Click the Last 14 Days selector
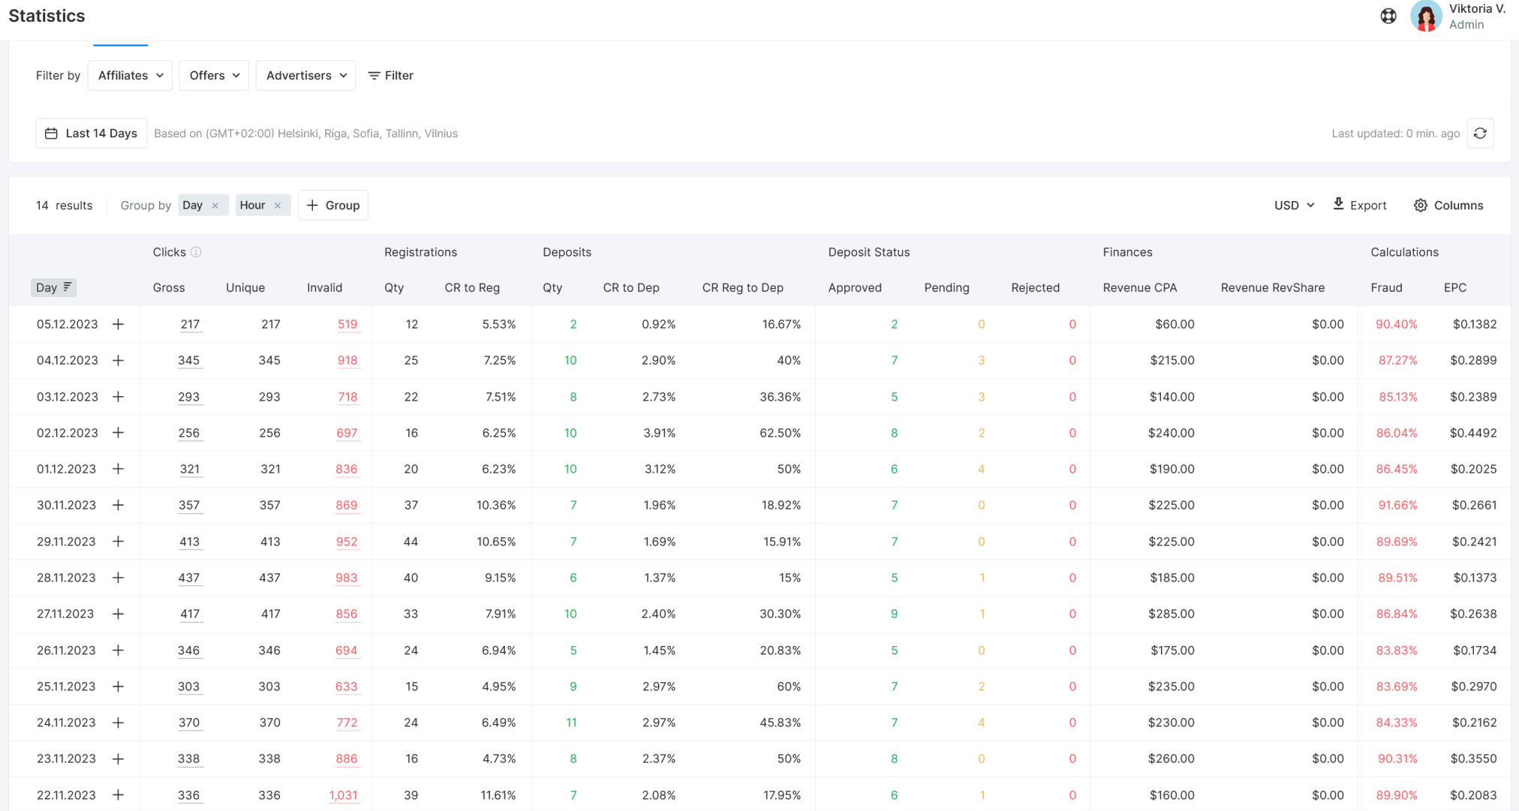1519x811 pixels. (x=91, y=133)
